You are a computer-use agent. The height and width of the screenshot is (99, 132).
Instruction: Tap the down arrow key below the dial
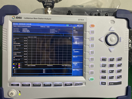111,50
